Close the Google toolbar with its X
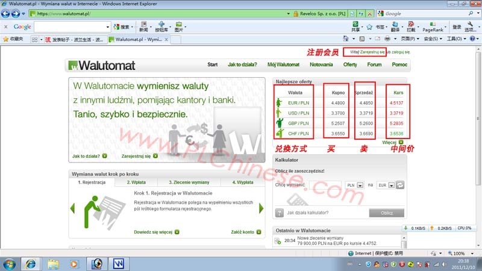This screenshot has width=482, height=271. tap(5, 27)
